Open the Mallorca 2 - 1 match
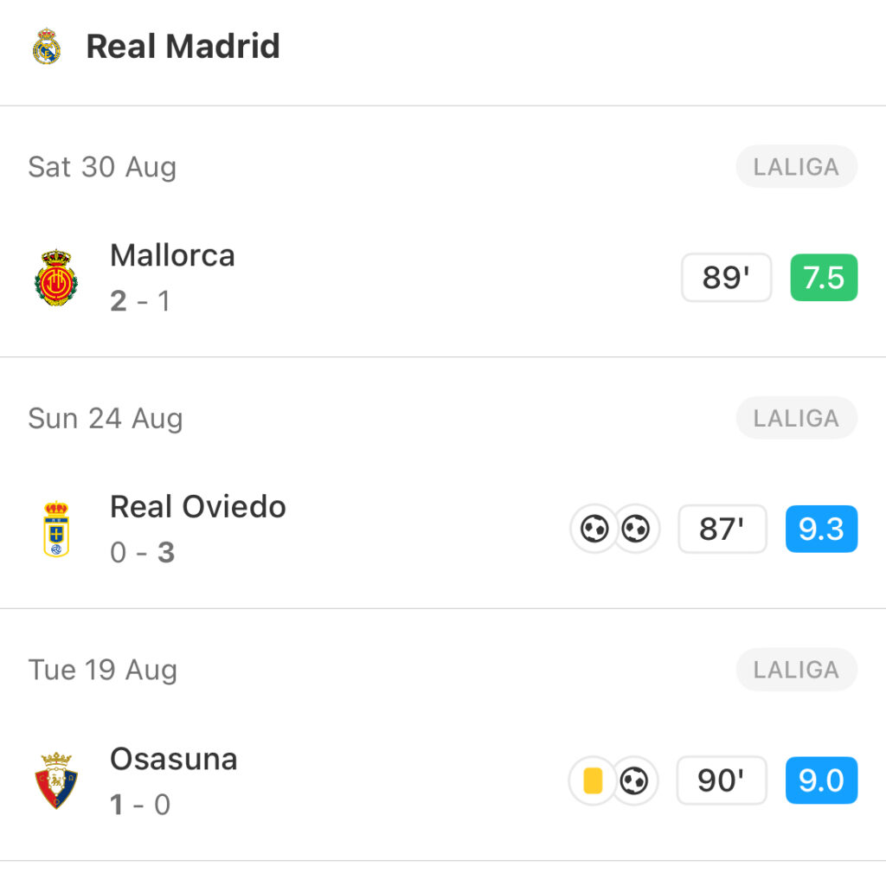Screen dimensions: 886x886 point(443,278)
